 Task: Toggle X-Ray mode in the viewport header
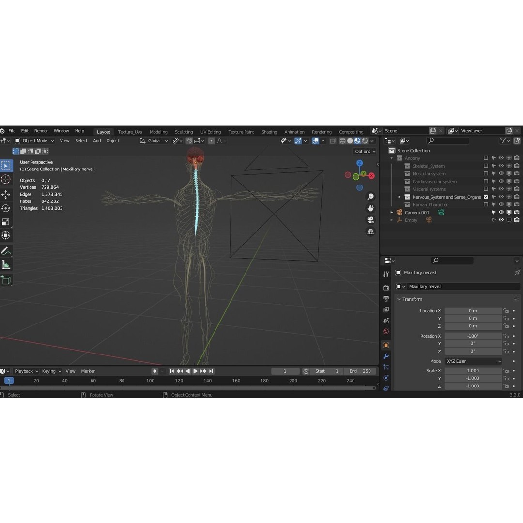[333, 141]
